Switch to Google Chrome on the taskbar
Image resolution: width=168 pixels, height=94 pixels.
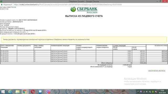pyautogui.click(x=25, y=92)
